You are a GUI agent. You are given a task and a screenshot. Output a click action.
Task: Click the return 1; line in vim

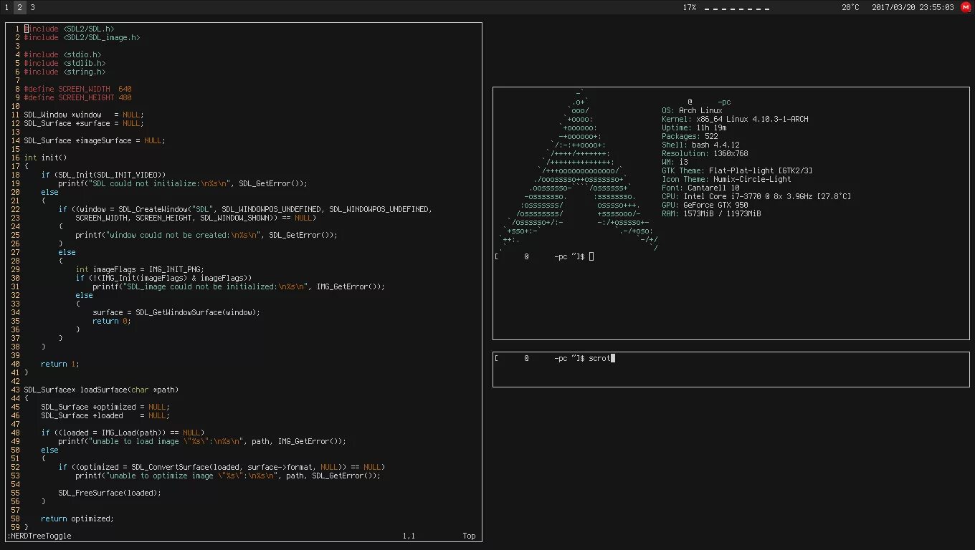coord(60,364)
